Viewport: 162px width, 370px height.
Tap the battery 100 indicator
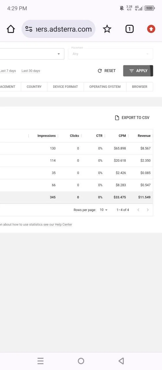tap(149, 8)
